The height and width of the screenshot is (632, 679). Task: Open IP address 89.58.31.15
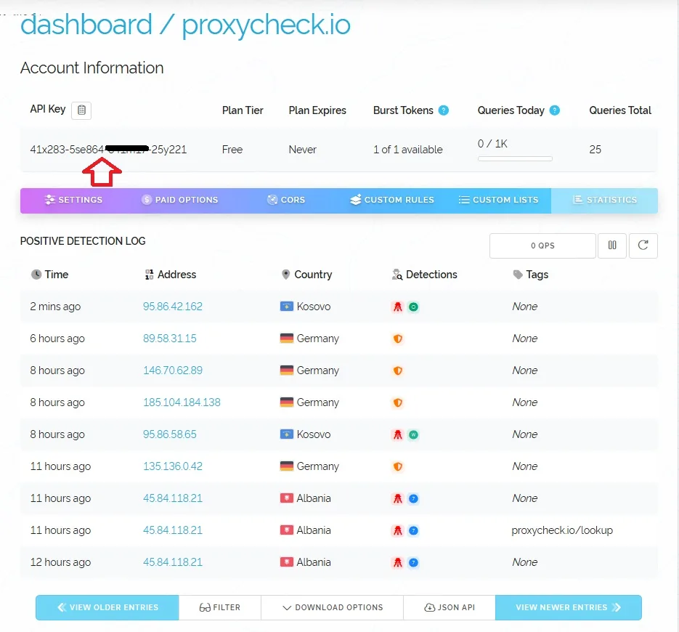pos(170,339)
